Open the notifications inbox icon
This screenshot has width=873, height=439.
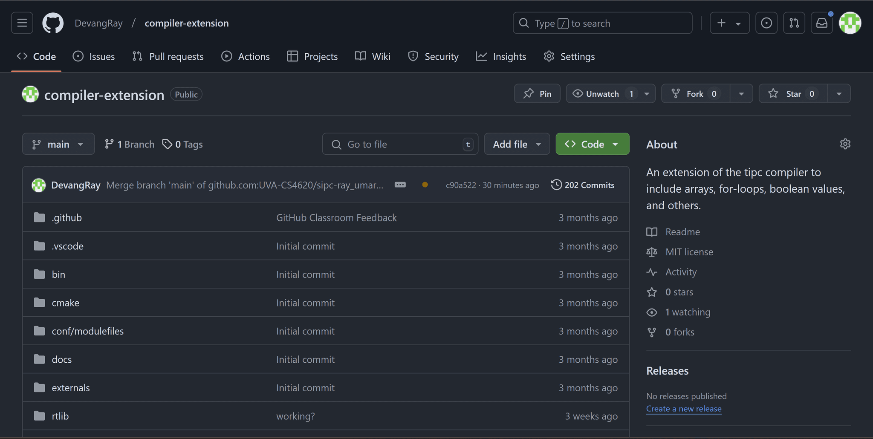821,23
